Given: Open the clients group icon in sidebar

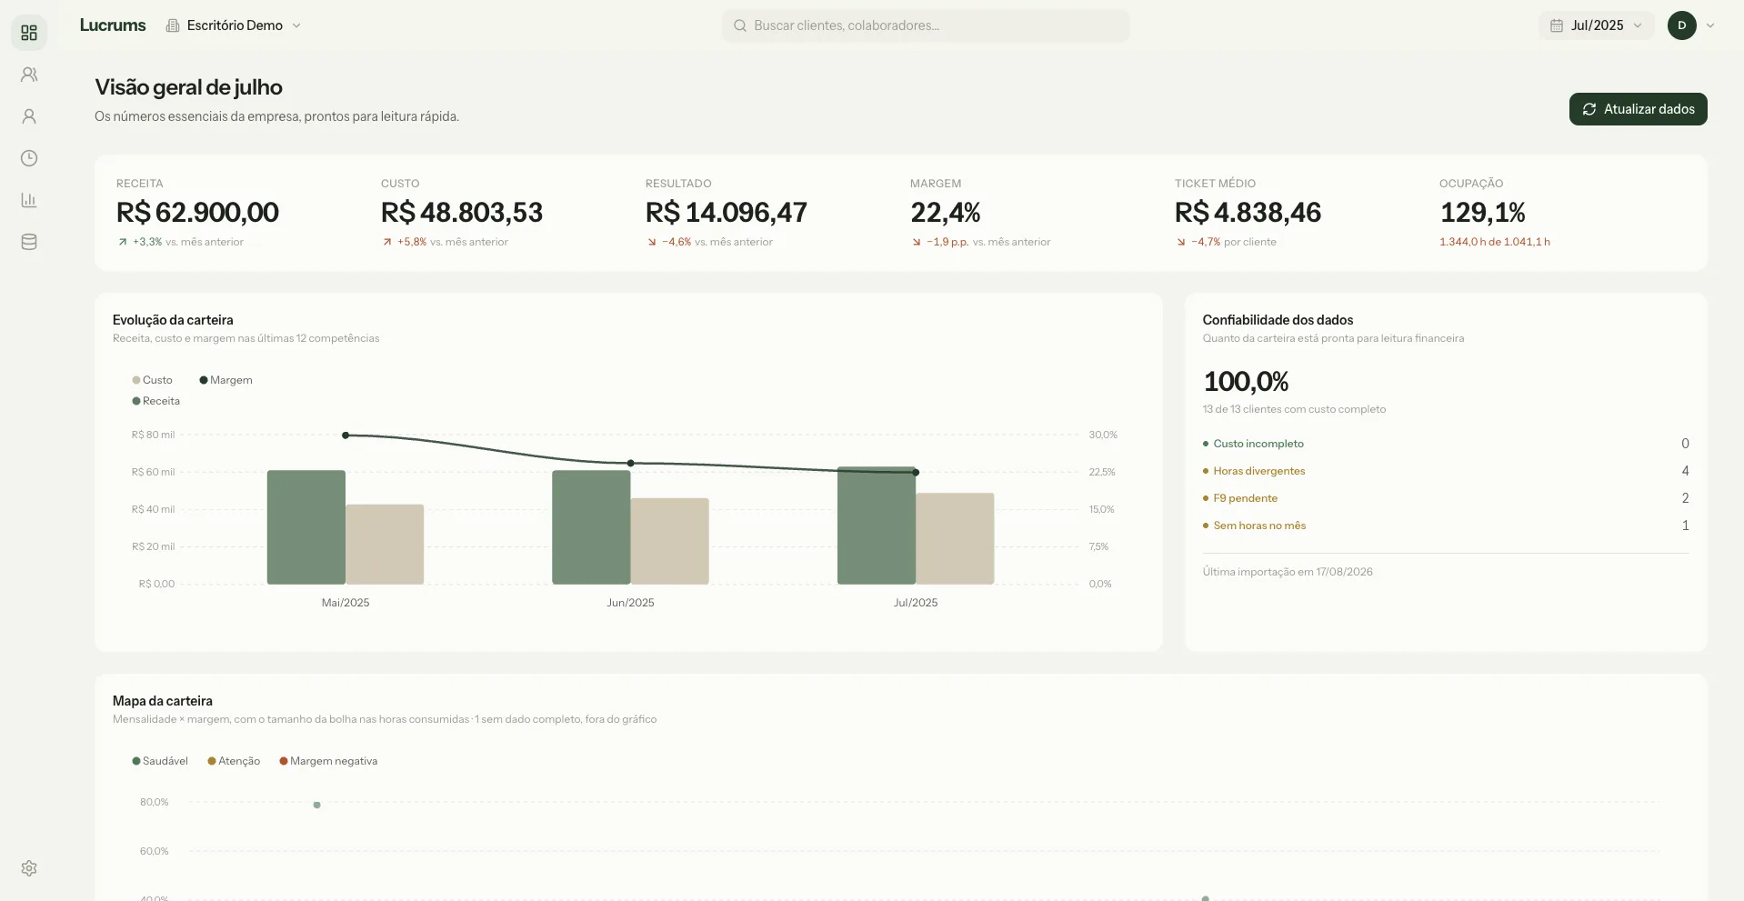Looking at the screenshot, I should coord(29,75).
